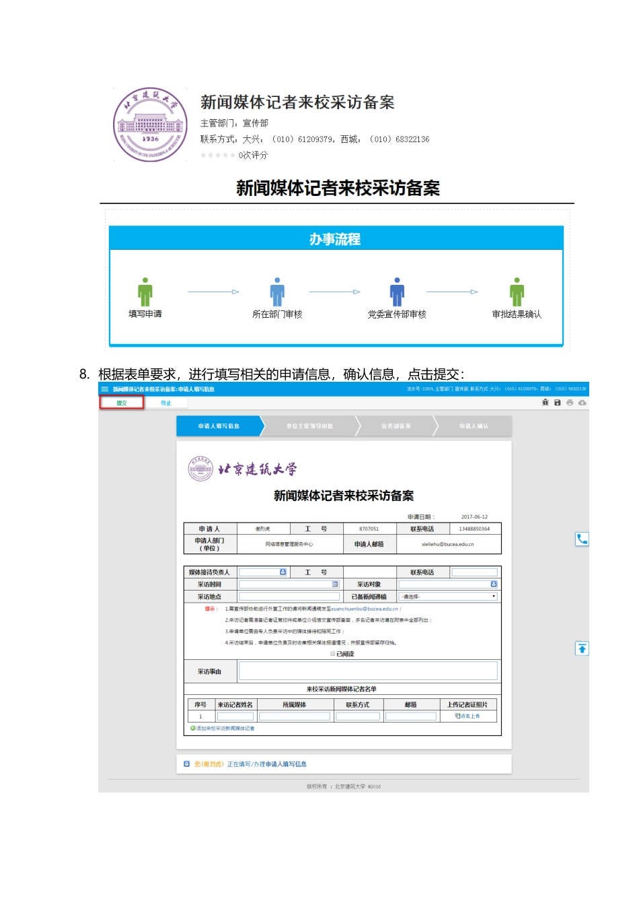Focus the 来访记者姓名 input in row 1

(235, 716)
